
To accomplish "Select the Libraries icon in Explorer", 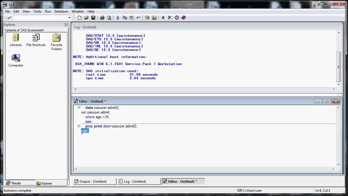I will click(16, 40).
